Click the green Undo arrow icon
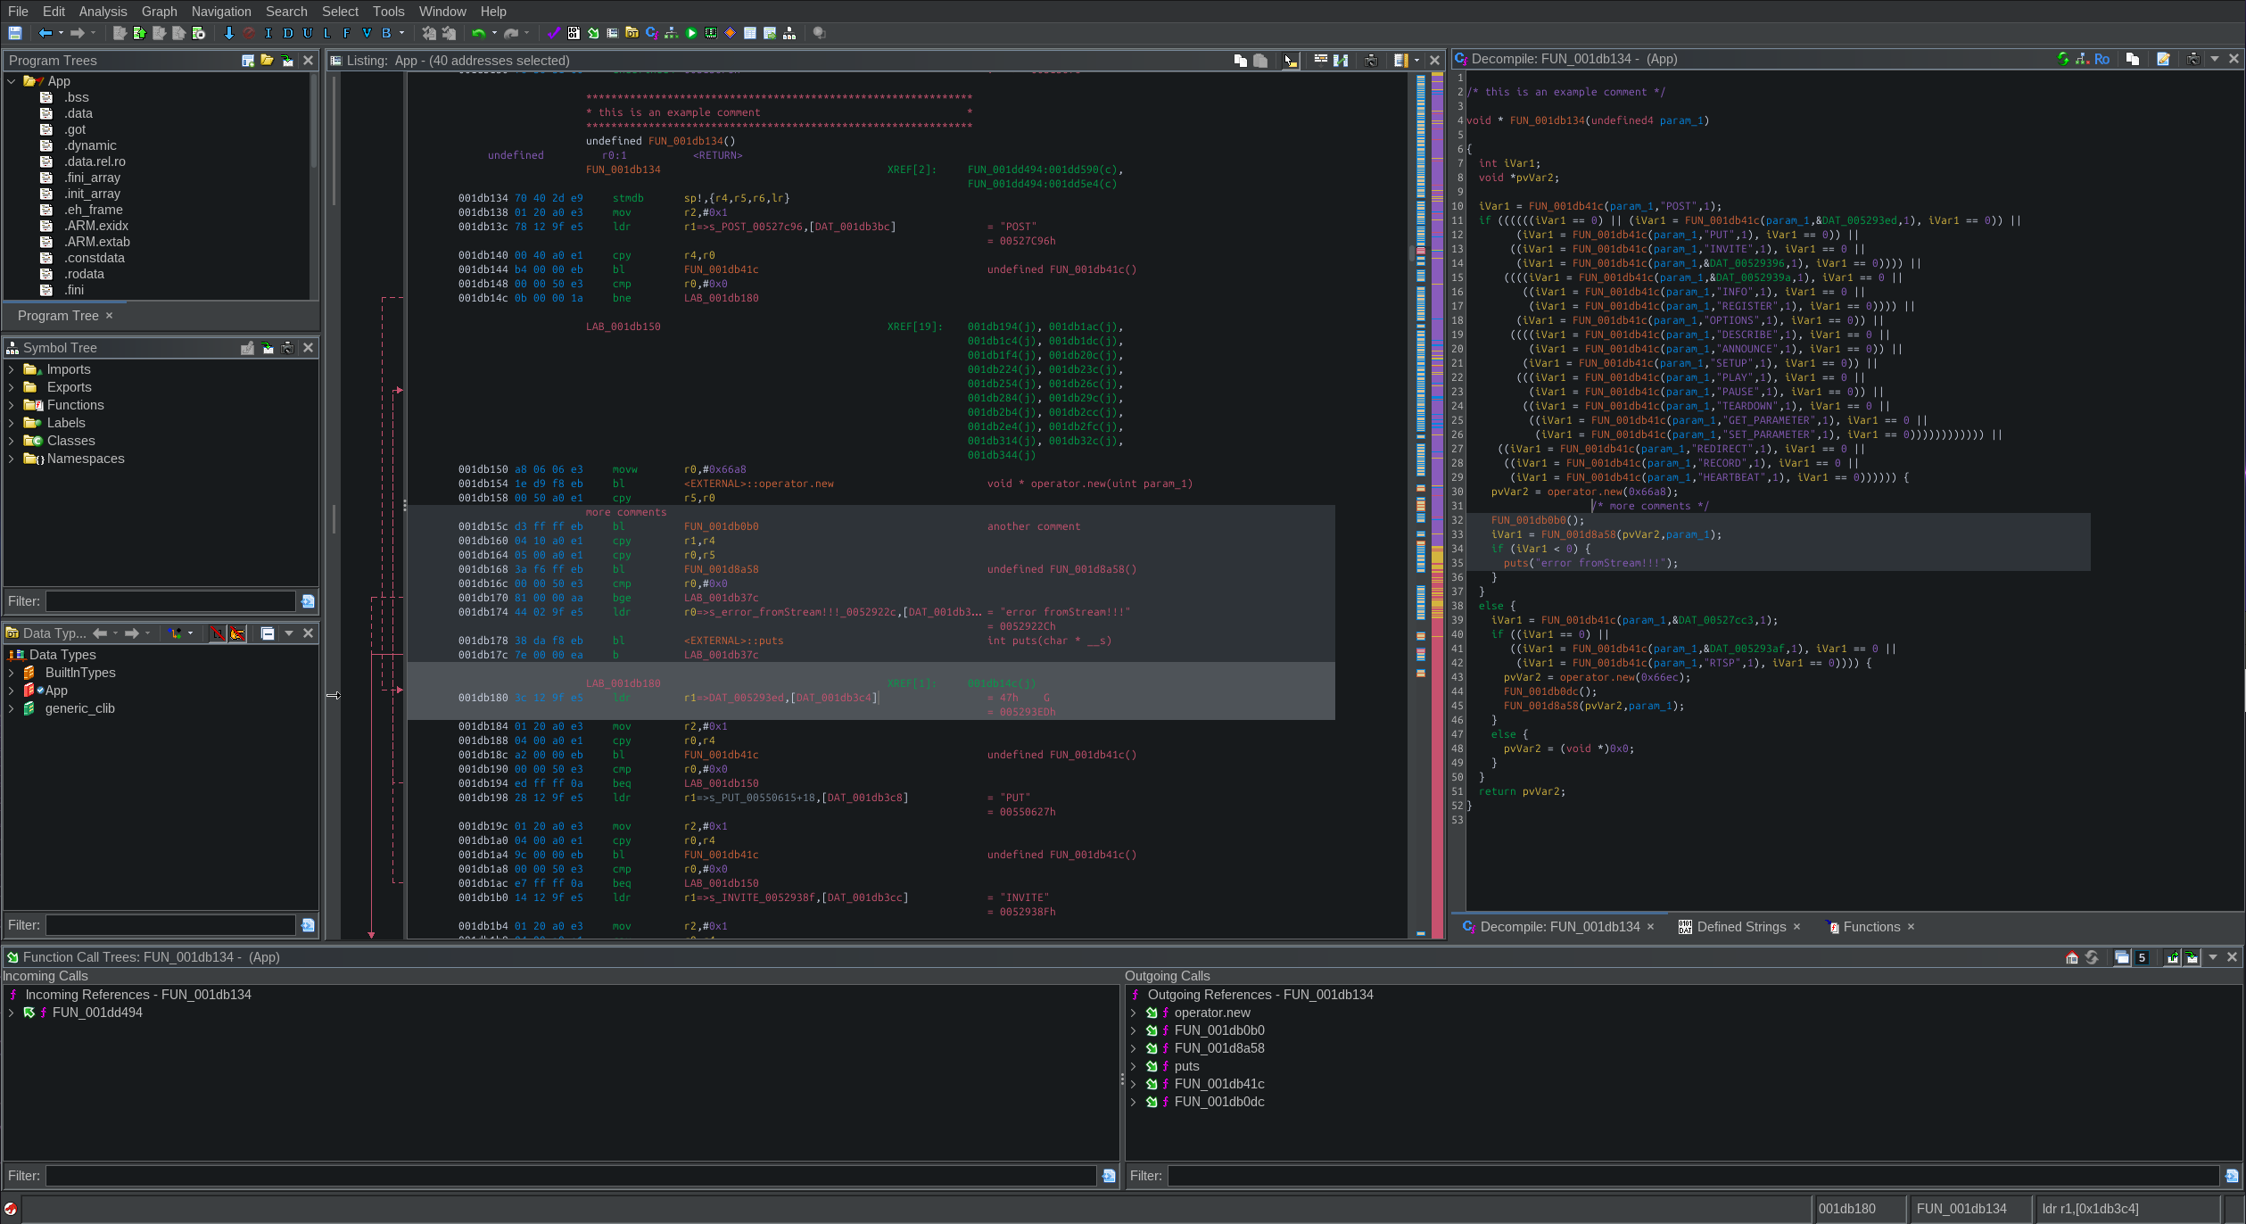2246x1224 pixels. (x=479, y=33)
